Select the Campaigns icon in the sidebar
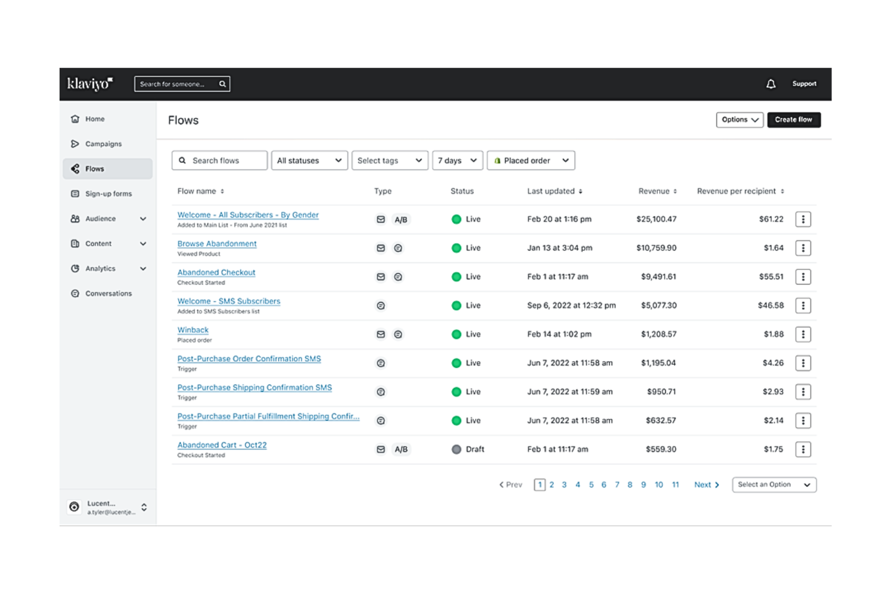891x594 pixels. 75,144
